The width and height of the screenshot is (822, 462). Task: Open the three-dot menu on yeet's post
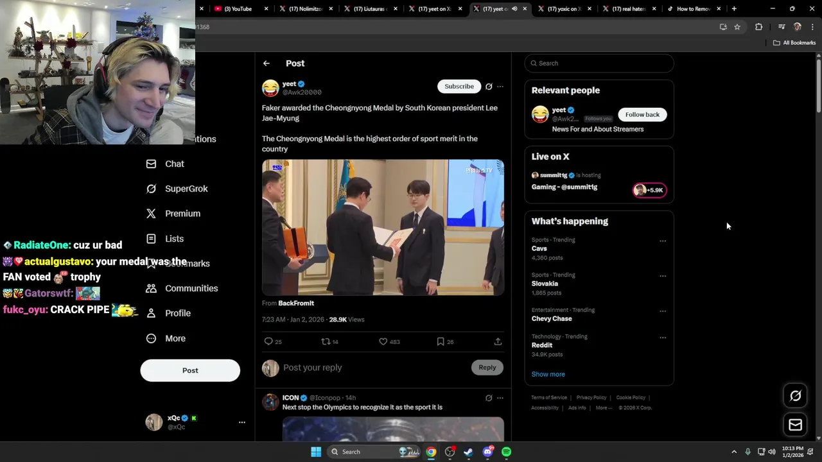[x=500, y=87]
